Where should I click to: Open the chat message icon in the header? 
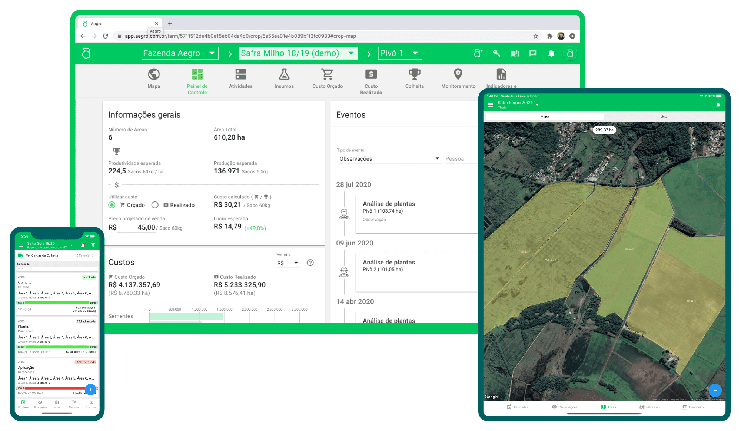tap(533, 53)
